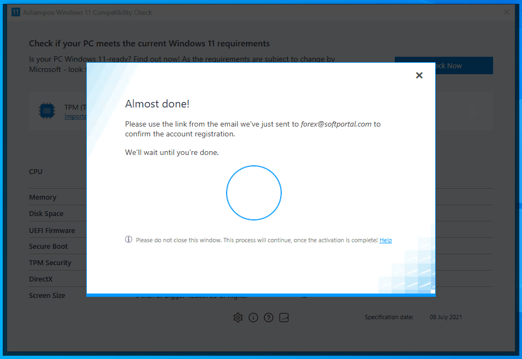The width and height of the screenshot is (522, 359).
Task: Click the Almost done! heading
Action: point(157,104)
